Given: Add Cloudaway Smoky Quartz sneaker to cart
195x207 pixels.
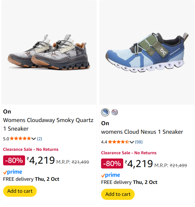Looking at the screenshot, I should coord(20,191).
